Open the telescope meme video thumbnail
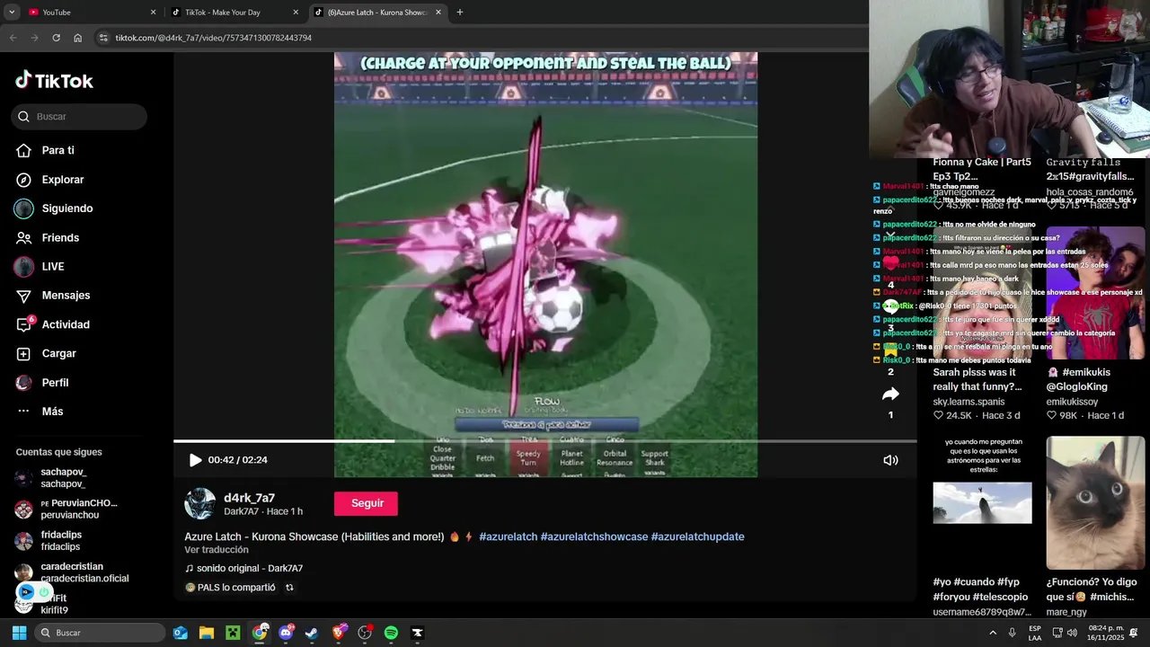The height and width of the screenshot is (647, 1150). pos(982,503)
